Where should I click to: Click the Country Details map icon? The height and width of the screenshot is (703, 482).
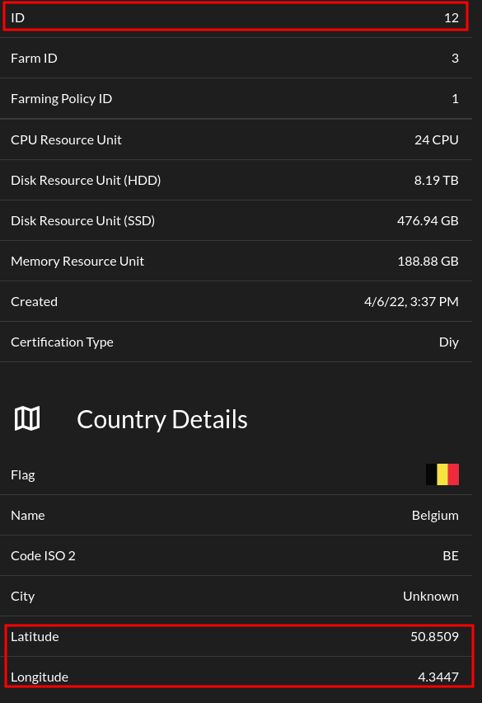(x=26, y=418)
